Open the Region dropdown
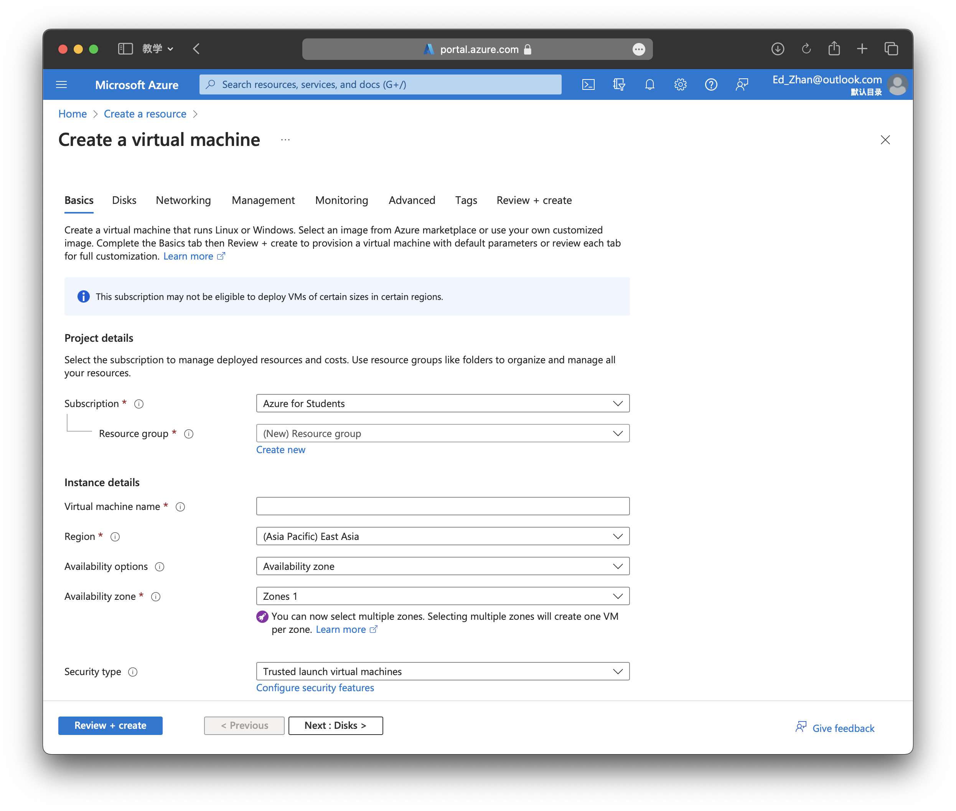 442,536
